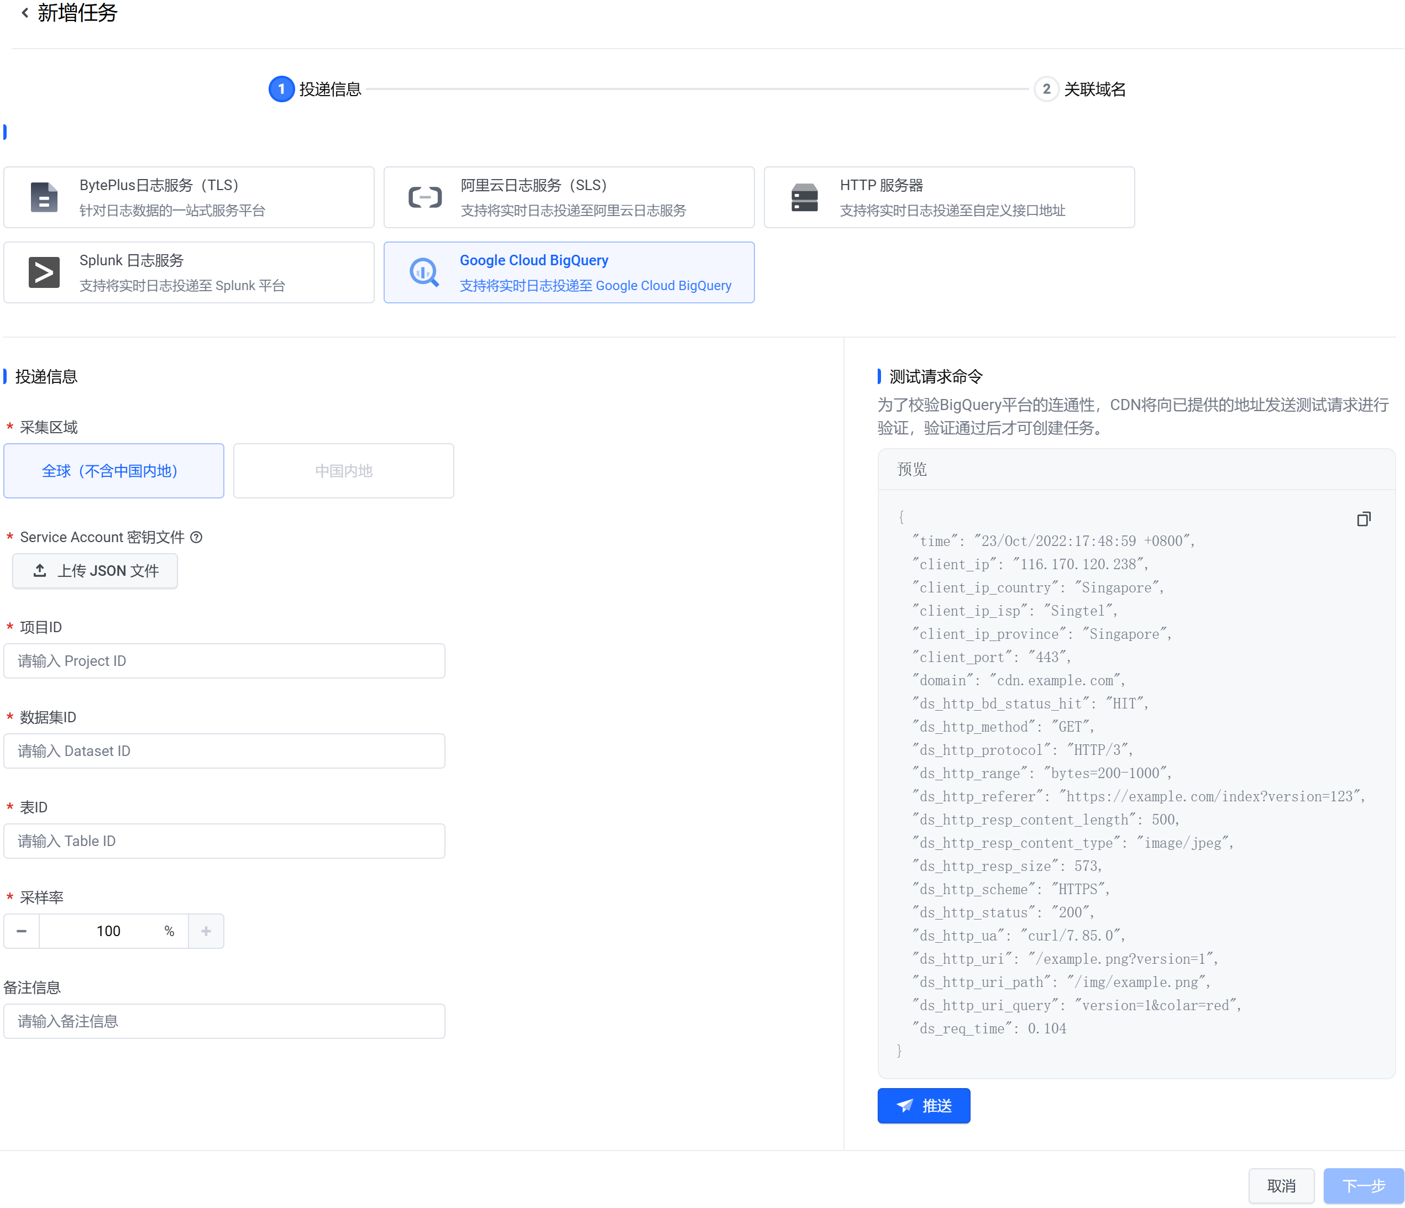The height and width of the screenshot is (1208, 1405).
Task: Open help tooltip beside Service Account 密钥文件
Action: [197, 538]
